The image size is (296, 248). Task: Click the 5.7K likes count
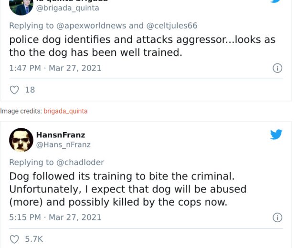click(34, 239)
